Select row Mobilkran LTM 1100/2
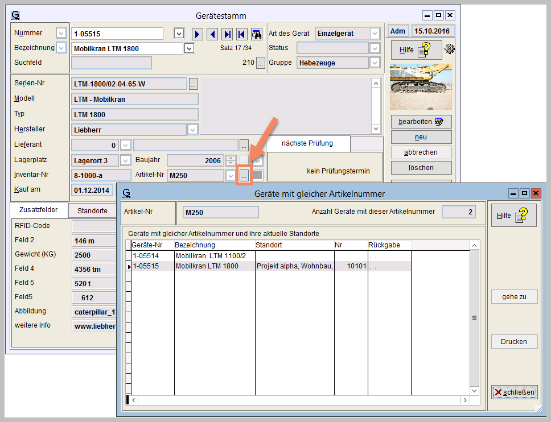Image resolution: width=551 pixels, height=422 pixels. click(x=211, y=256)
